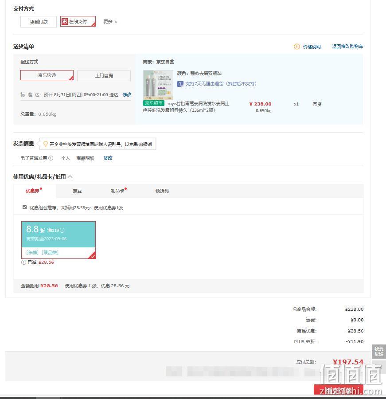Select 在线支付 payment option
Image resolution: width=386 pixels, height=399 pixels.
pyautogui.click(x=78, y=21)
